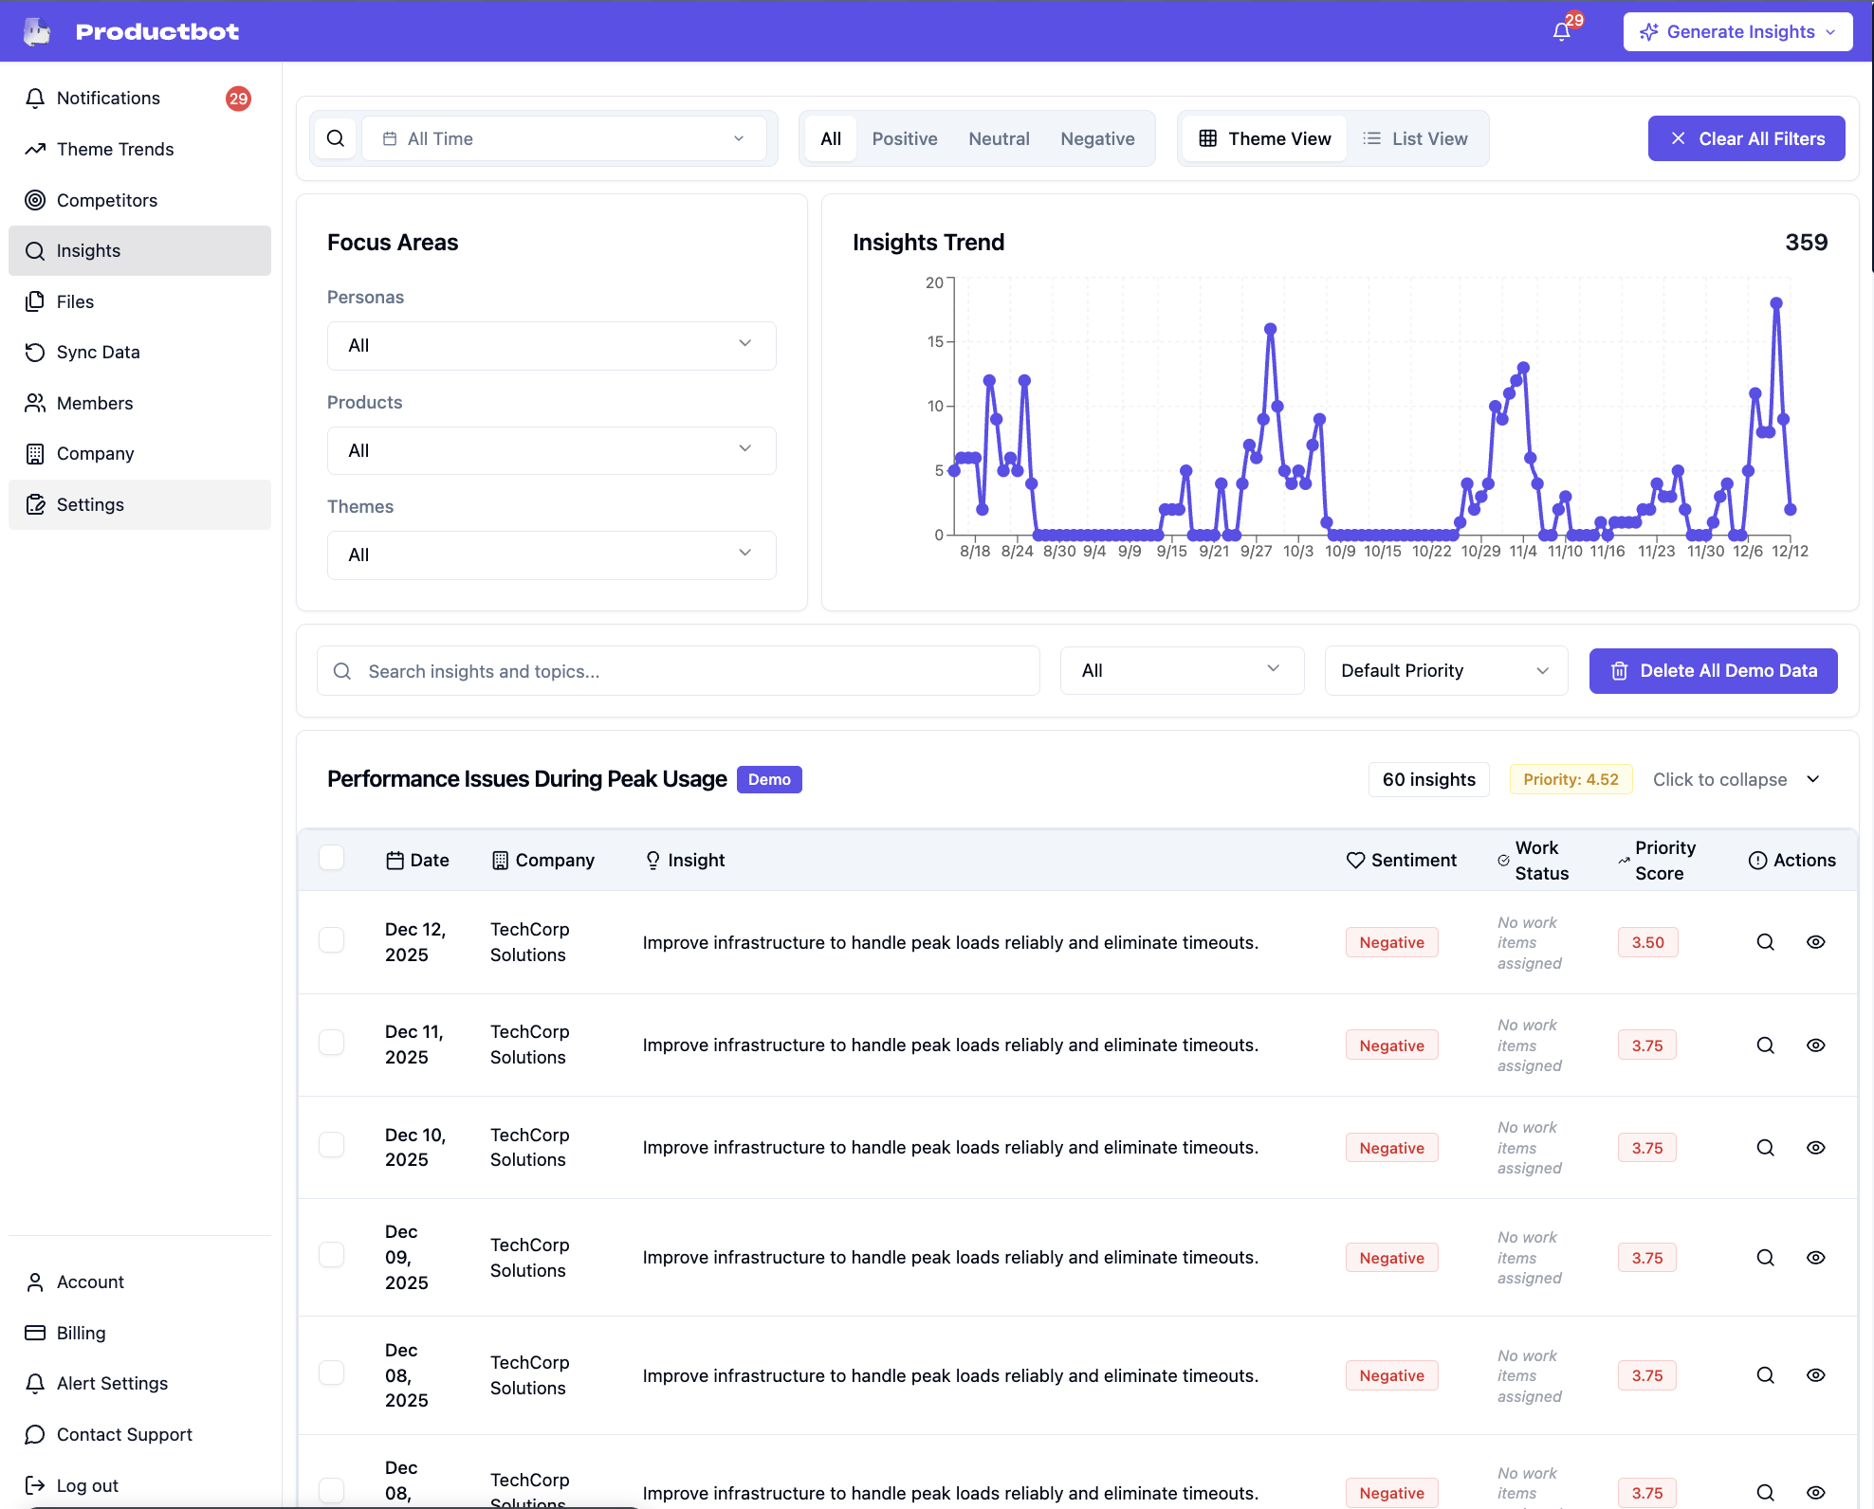Select the Dec 10, 2025 row checkbox

(x=332, y=1145)
